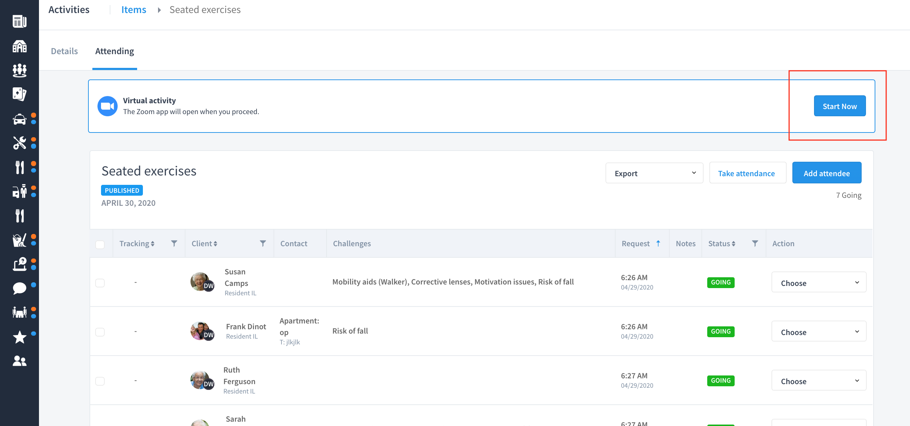Viewport: 910px width, 426px height.
Task: Click the Contact column header
Action: point(294,244)
